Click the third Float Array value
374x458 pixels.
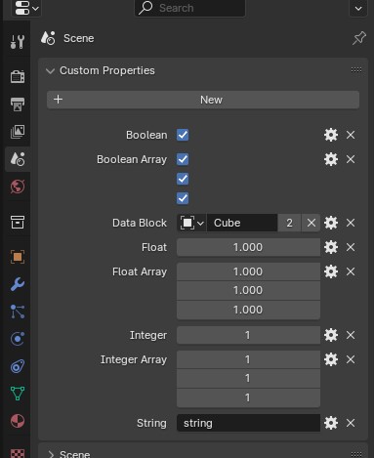tap(248, 310)
